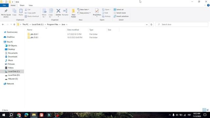Click the Delete icon in ribbon
The width and height of the screenshot is (210, 118).
click(58, 13)
